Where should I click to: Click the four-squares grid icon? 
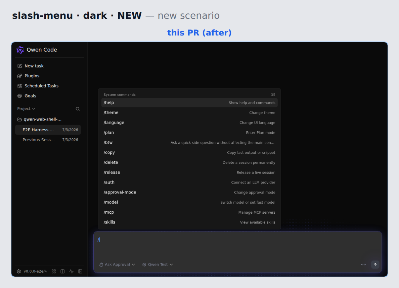coord(54,271)
